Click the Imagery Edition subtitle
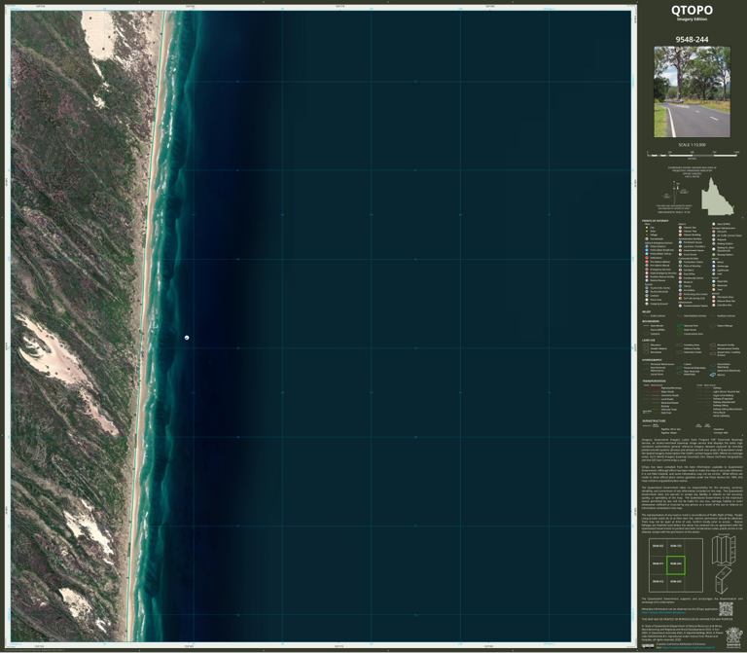Screen dimensions: 747x653 [x=692, y=19]
